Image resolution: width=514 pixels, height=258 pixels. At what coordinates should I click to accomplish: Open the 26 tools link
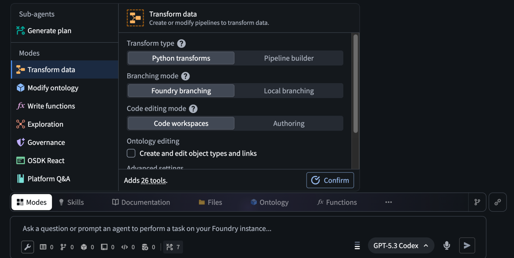click(153, 180)
